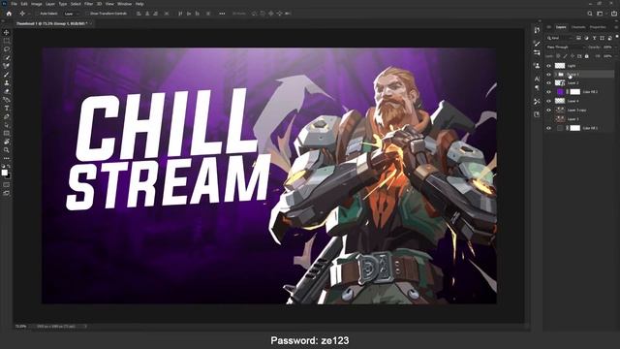Open the Fill value dropdown
The width and height of the screenshot is (620, 349).
[616, 56]
